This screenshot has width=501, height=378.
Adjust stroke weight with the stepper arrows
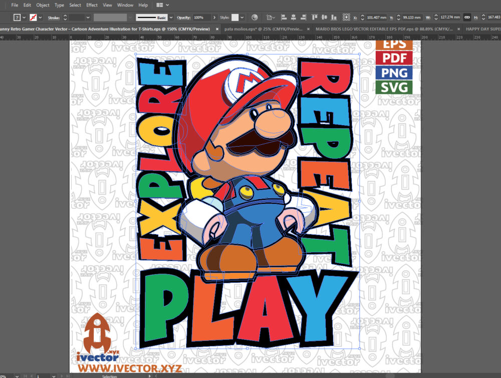(65, 18)
